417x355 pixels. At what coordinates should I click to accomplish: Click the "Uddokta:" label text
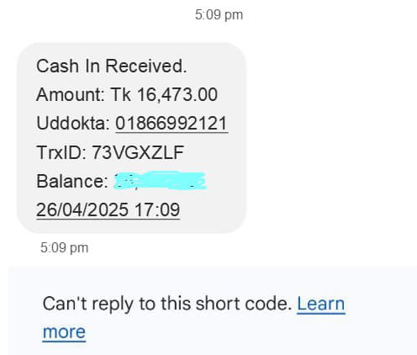tap(73, 124)
